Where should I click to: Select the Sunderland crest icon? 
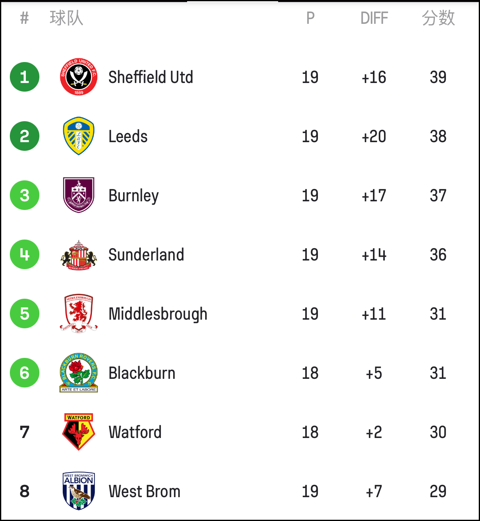coord(79,255)
